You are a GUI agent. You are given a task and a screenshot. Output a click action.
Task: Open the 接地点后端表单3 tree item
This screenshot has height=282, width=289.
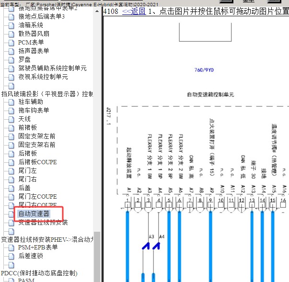point(42,17)
